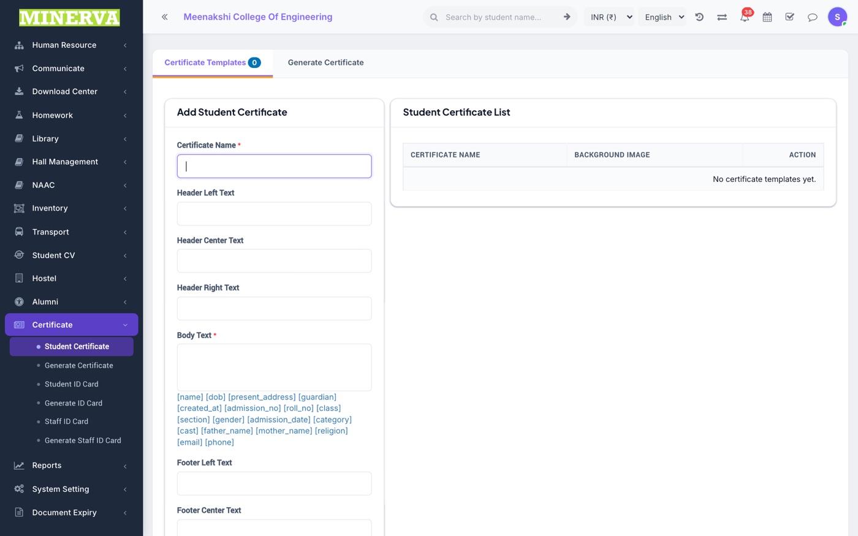This screenshot has width=858, height=536.
Task: Open the English language dropdown
Action: 664,17
